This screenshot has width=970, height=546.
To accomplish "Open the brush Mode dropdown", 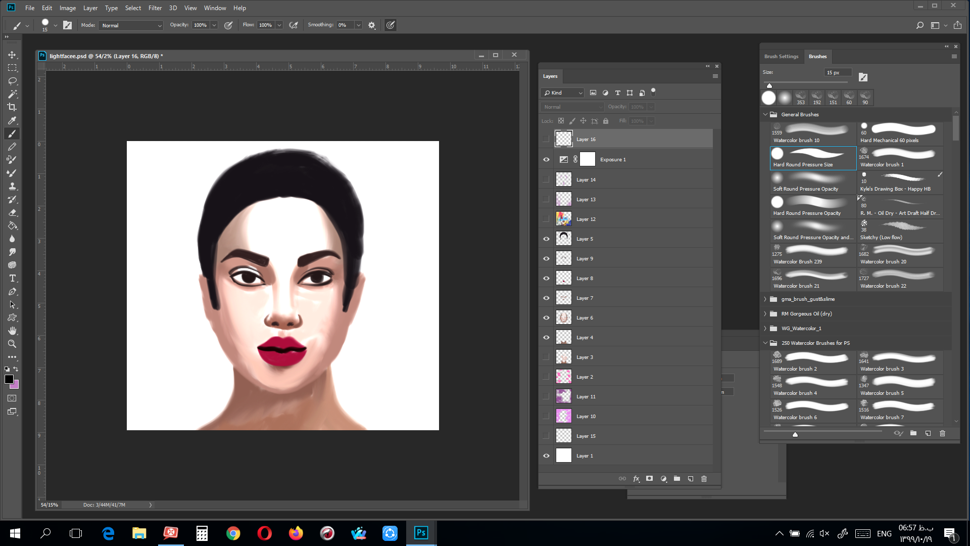I will click(131, 25).
